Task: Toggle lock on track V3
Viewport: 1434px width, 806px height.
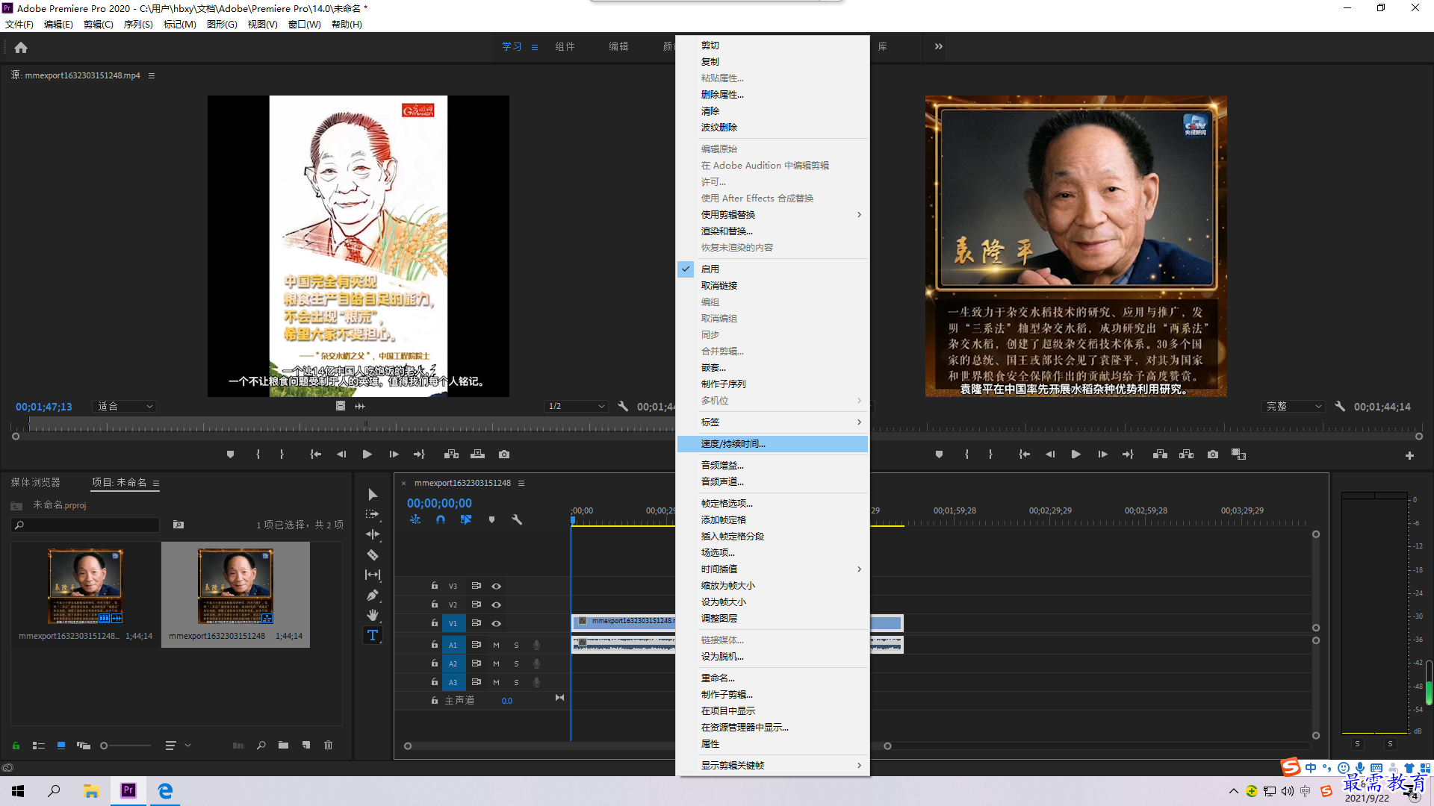Action: (x=434, y=586)
